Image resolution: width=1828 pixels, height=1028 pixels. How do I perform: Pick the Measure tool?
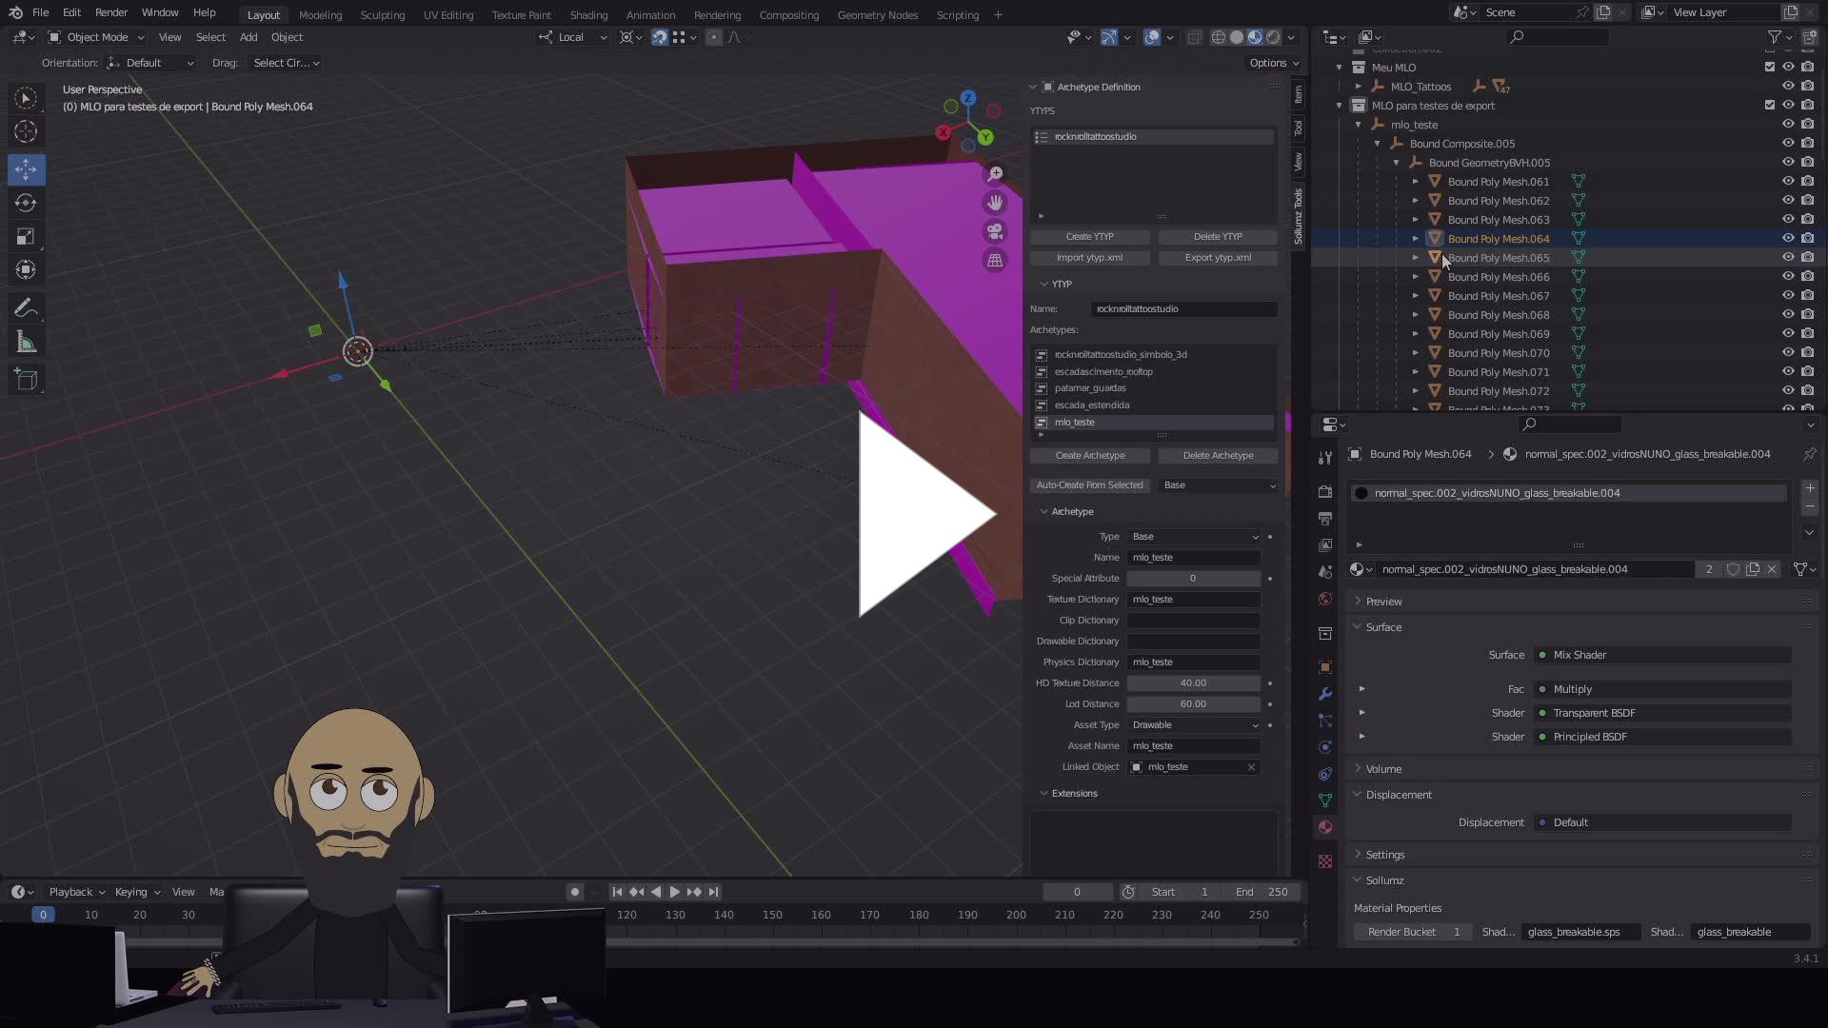pos(26,343)
